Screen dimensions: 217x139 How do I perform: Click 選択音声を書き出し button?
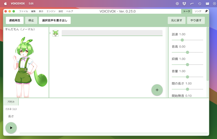(x=55, y=20)
